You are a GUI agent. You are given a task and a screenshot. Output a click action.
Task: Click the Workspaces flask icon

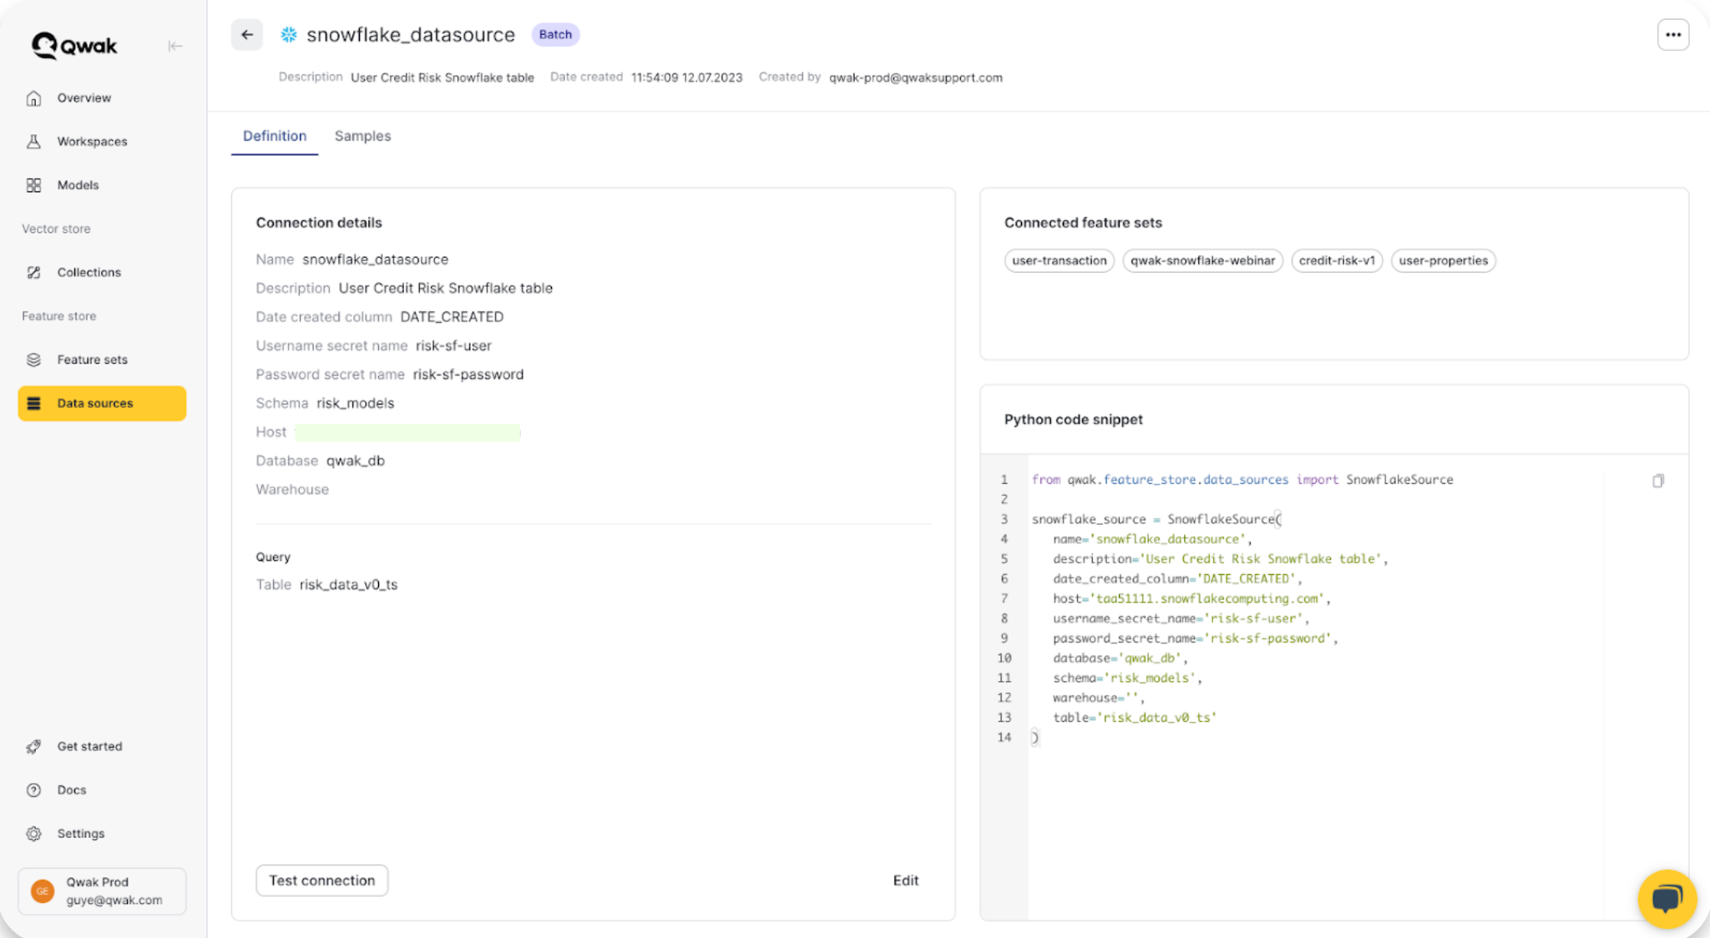click(33, 142)
